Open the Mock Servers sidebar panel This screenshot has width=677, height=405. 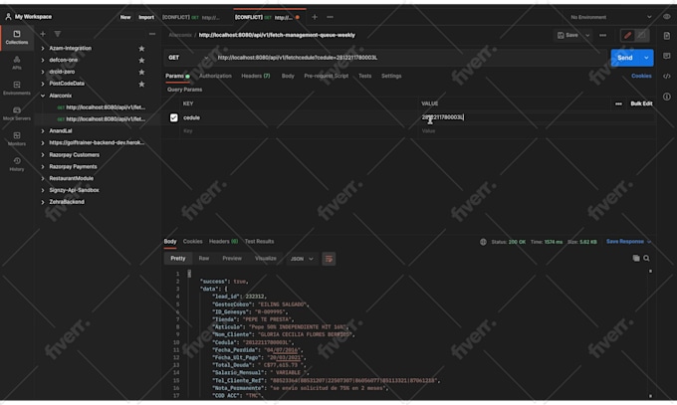(17, 113)
